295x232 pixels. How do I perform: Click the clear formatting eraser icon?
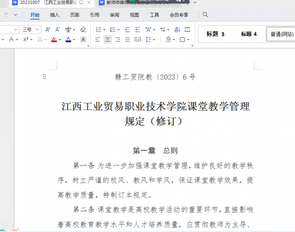pos(83,29)
